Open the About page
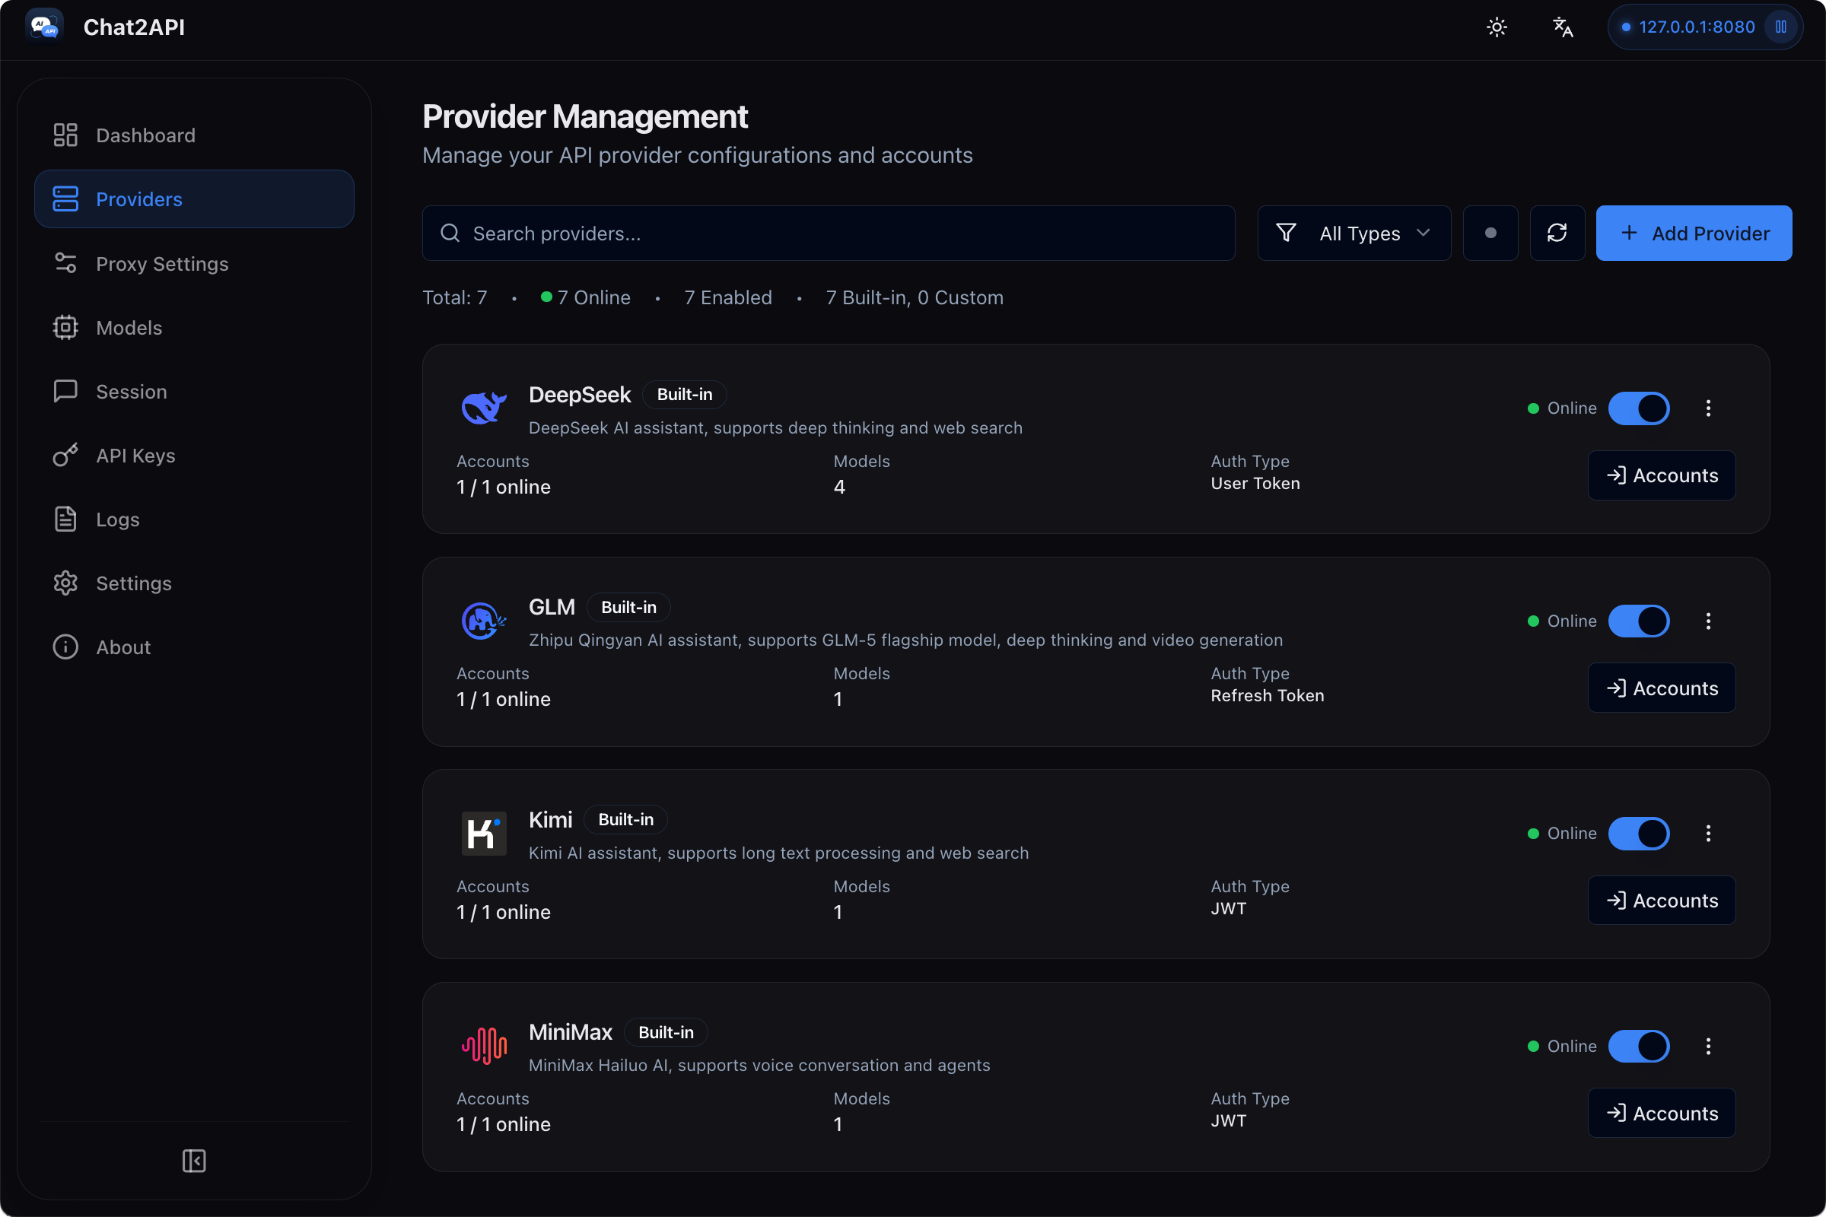 (194, 647)
